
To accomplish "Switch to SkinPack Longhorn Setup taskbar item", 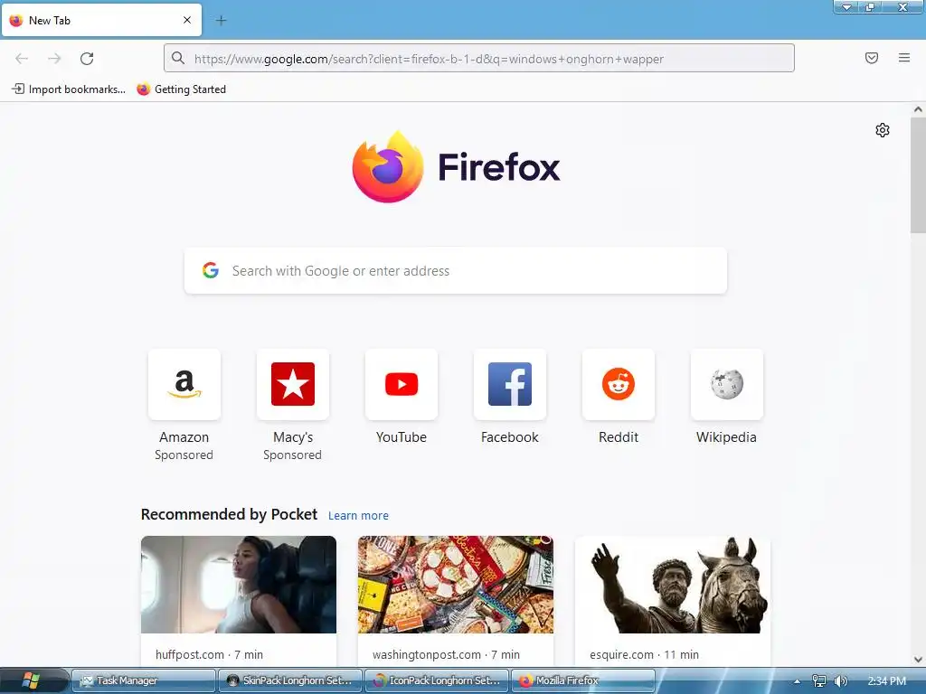I will point(289,680).
